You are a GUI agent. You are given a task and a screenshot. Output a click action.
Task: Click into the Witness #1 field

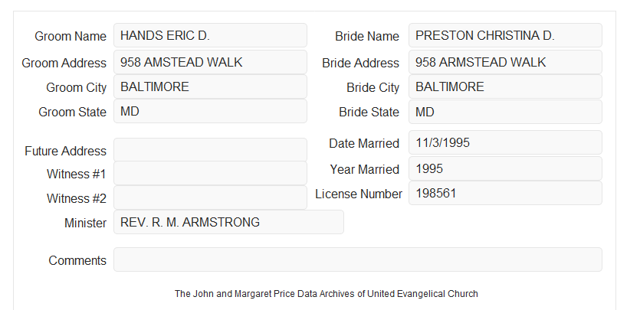[210, 173]
